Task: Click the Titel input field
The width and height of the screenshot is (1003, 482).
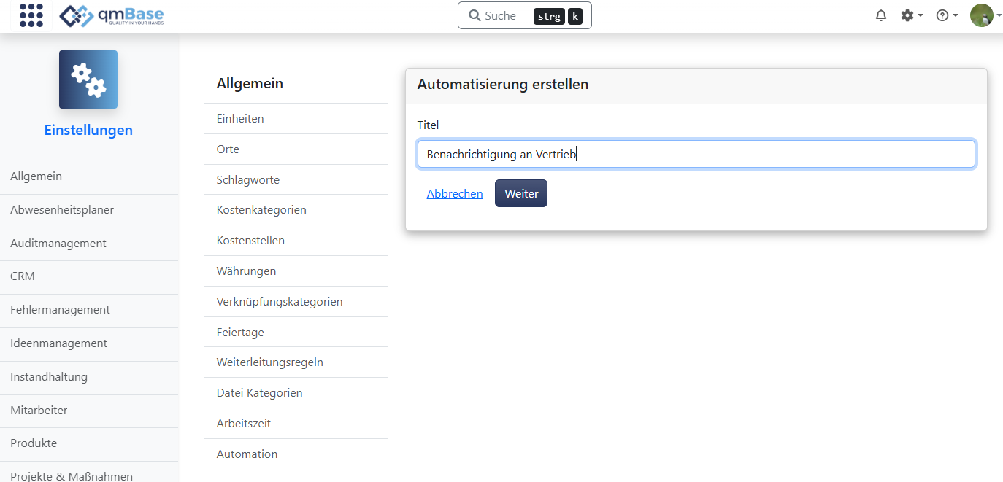Action: pyautogui.click(x=695, y=153)
